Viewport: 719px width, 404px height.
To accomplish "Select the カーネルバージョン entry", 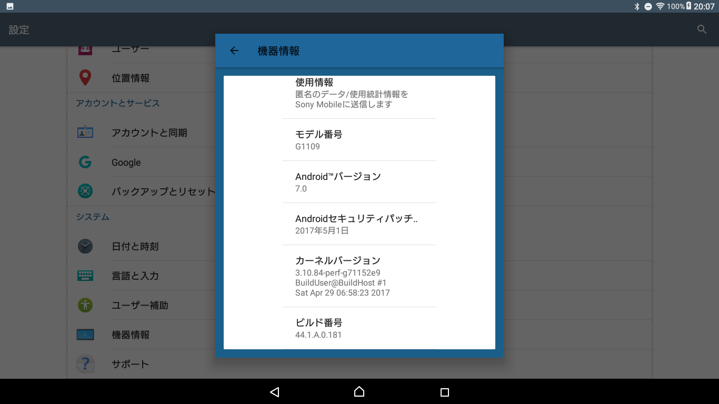I will coord(359,276).
